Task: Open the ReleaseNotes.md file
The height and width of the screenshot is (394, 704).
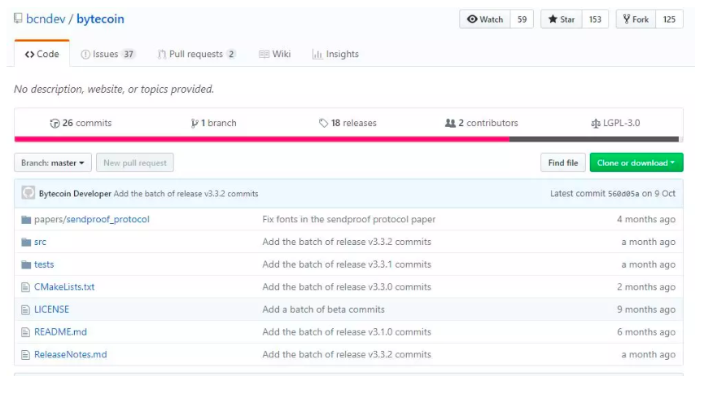Action: (71, 354)
